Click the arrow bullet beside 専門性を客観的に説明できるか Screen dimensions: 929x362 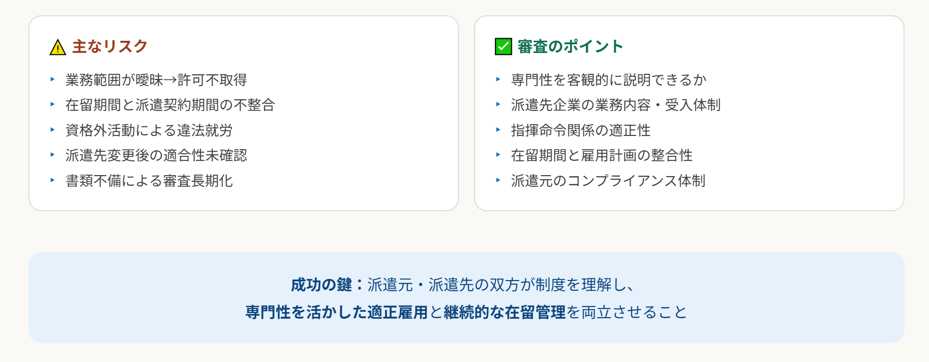coord(498,79)
